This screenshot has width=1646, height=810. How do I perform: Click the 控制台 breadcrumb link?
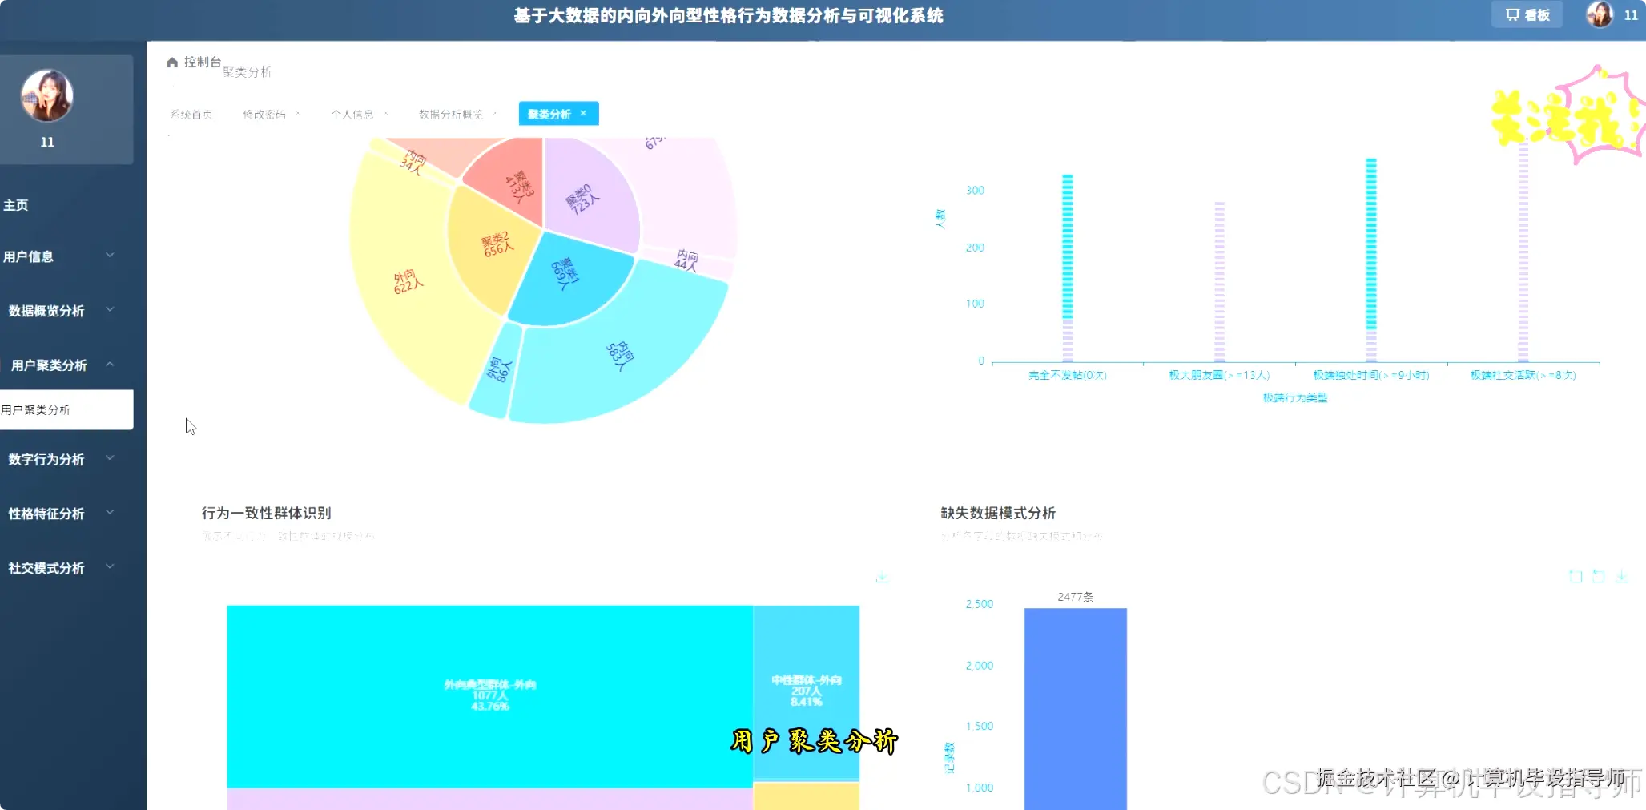click(202, 62)
